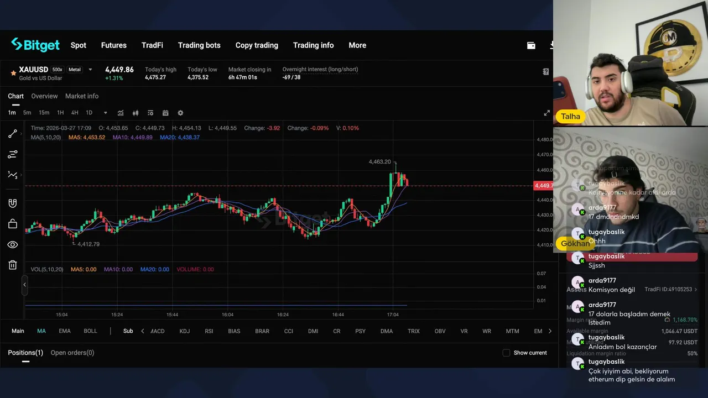Select the 4H timeframe
The width and height of the screenshot is (708, 398).
point(75,113)
